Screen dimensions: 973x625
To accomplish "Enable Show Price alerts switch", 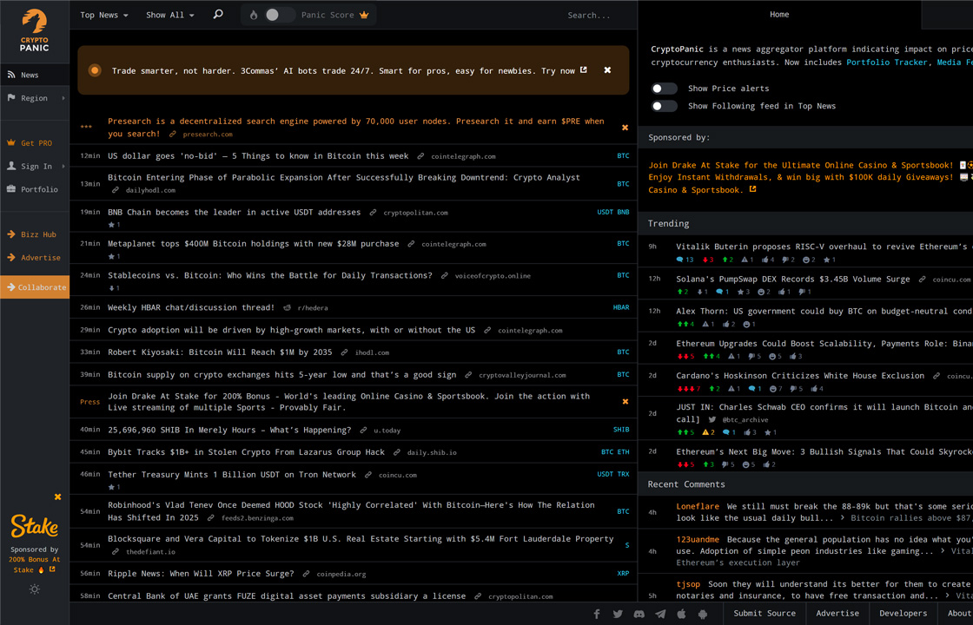I will pyautogui.click(x=664, y=88).
